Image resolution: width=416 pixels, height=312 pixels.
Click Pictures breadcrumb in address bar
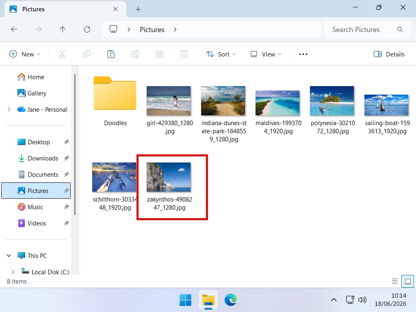(152, 29)
